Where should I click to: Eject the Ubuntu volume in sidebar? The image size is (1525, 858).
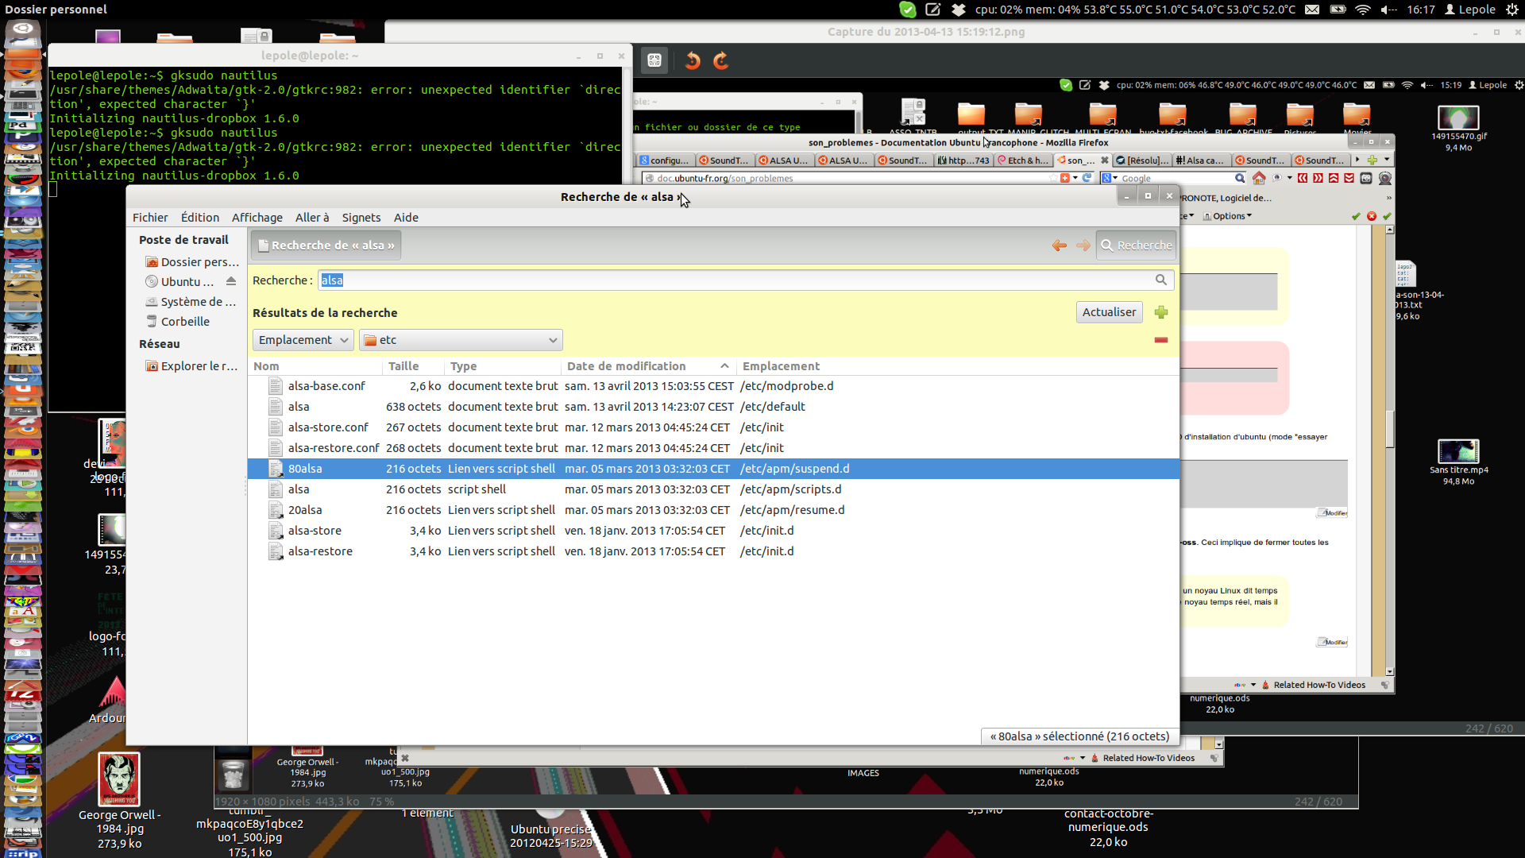click(x=231, y=281)
